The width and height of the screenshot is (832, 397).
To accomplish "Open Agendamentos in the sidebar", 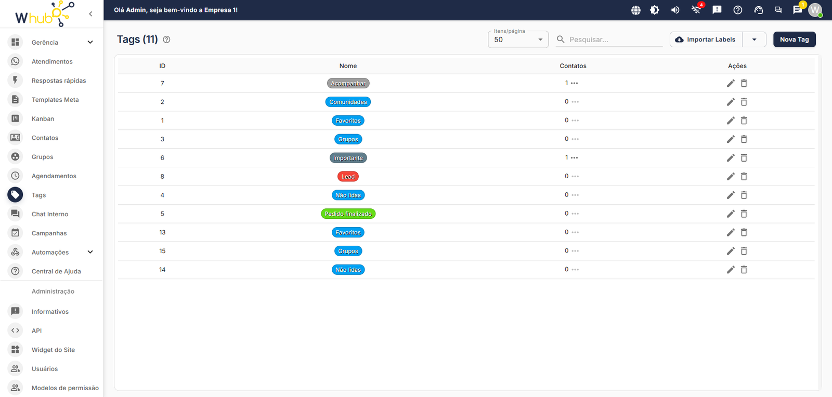I will tap(52, 176).
